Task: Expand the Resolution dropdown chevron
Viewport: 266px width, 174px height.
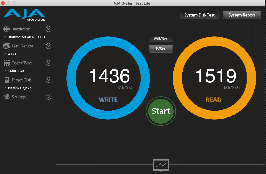Action: [49, 29]
